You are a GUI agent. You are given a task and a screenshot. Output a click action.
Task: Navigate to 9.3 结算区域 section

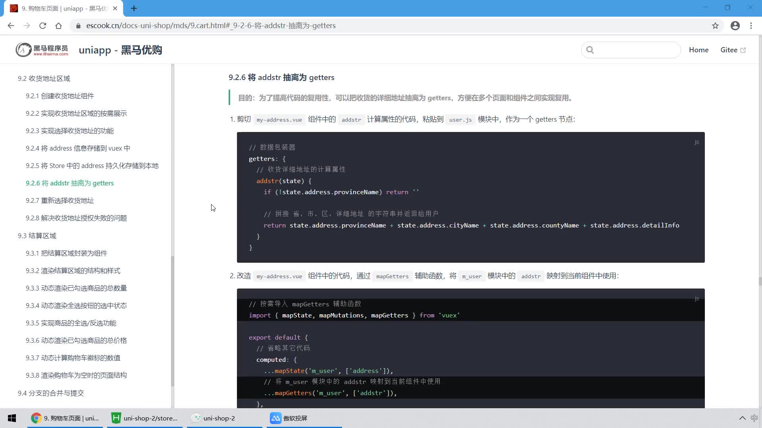[x=37, y=235]
